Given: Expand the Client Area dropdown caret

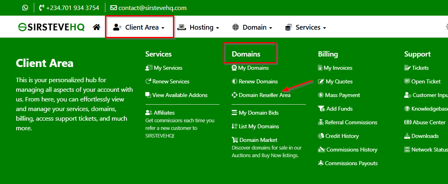Looking at the screenshot, I should (x=163, y=28).
